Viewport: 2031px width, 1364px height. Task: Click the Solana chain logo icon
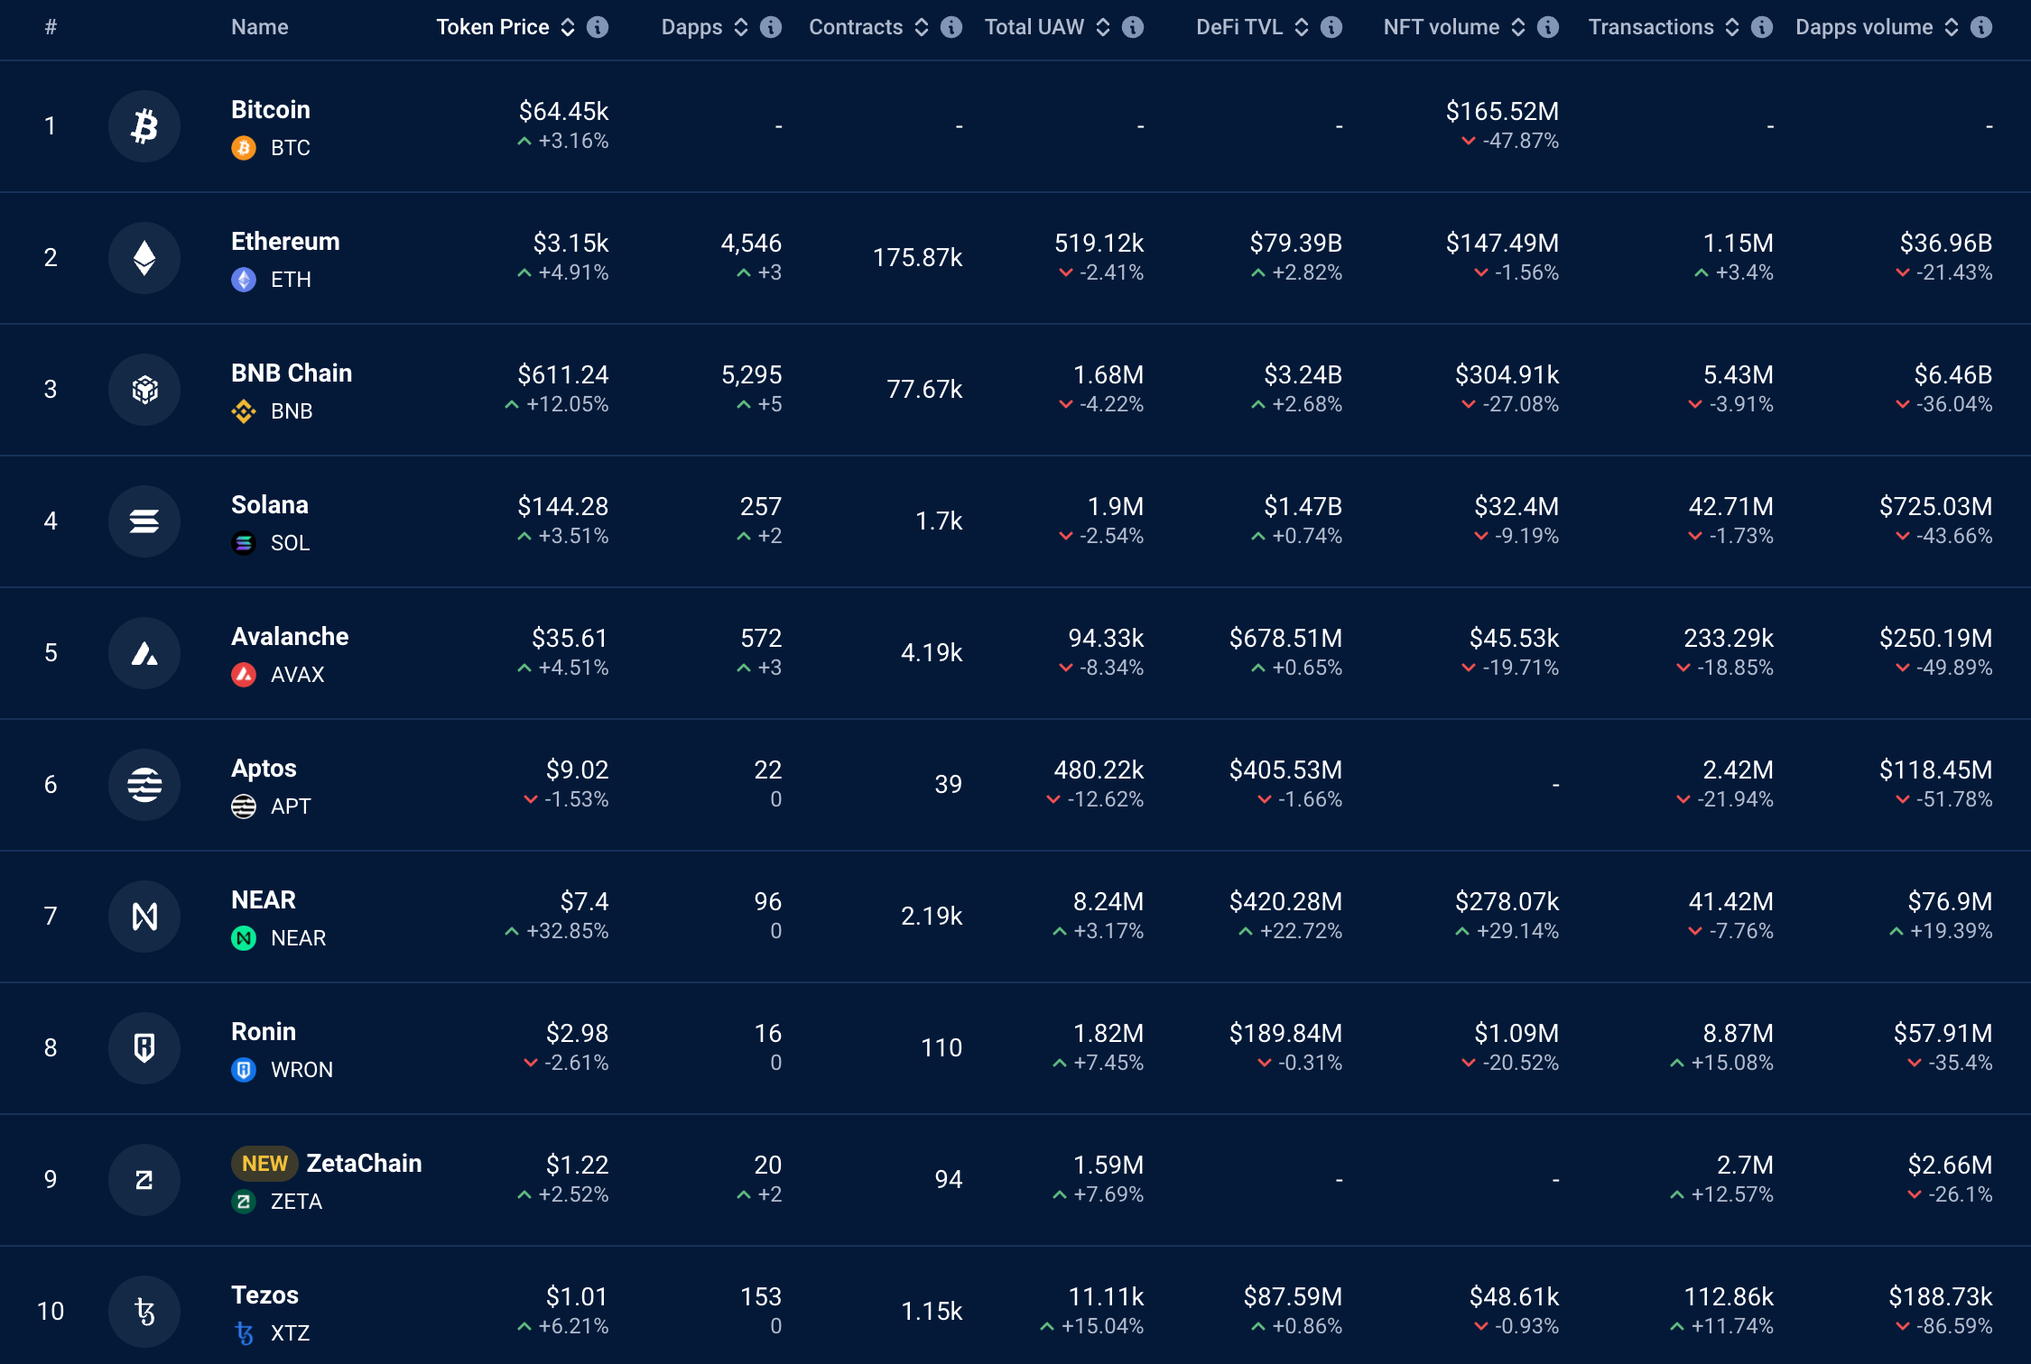pos(144,521)
